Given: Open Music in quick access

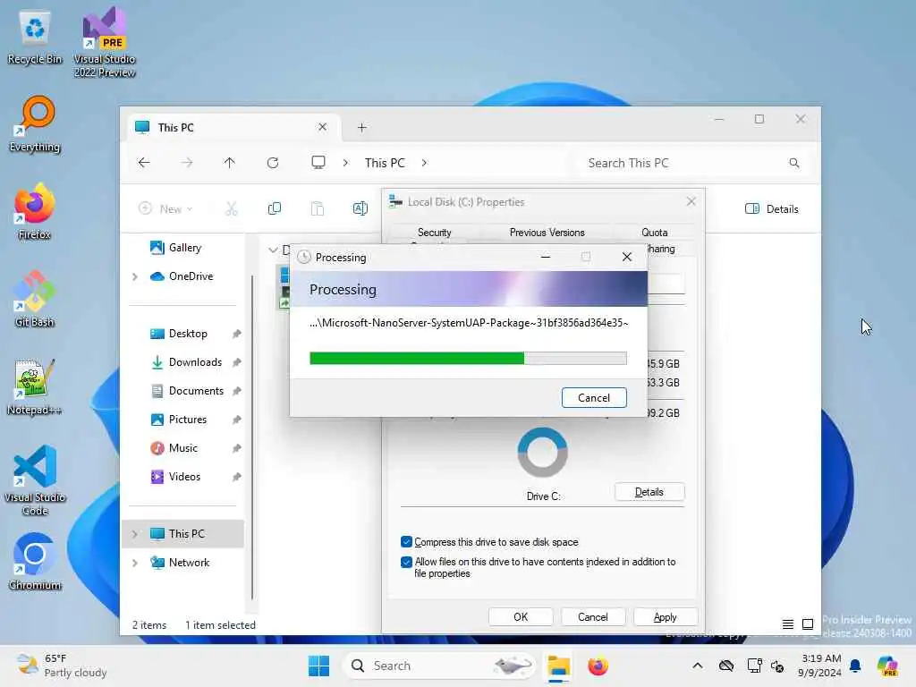Looking at the screenshot, I should tap(182, 448).
